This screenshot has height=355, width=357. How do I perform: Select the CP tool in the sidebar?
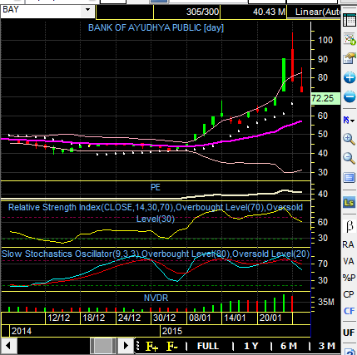[349, 294]
